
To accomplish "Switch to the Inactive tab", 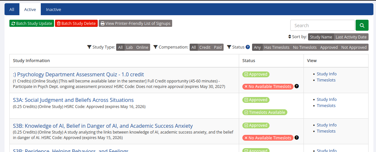I will click(53, 10).
